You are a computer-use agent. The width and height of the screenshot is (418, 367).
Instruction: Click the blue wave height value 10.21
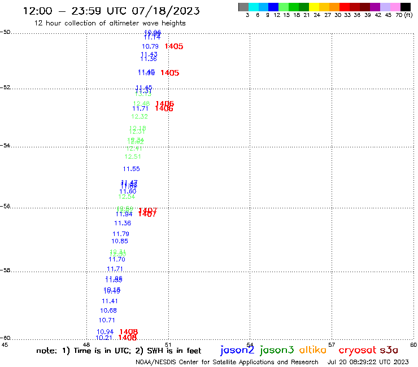104,338
